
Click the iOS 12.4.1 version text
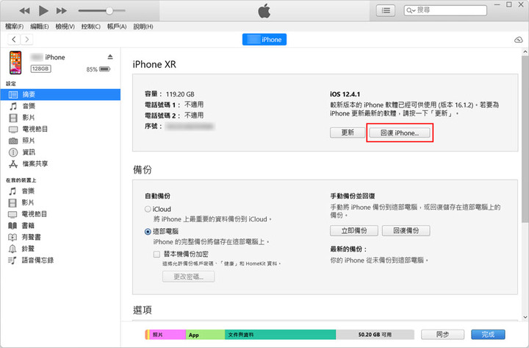[x=345, y=94]
